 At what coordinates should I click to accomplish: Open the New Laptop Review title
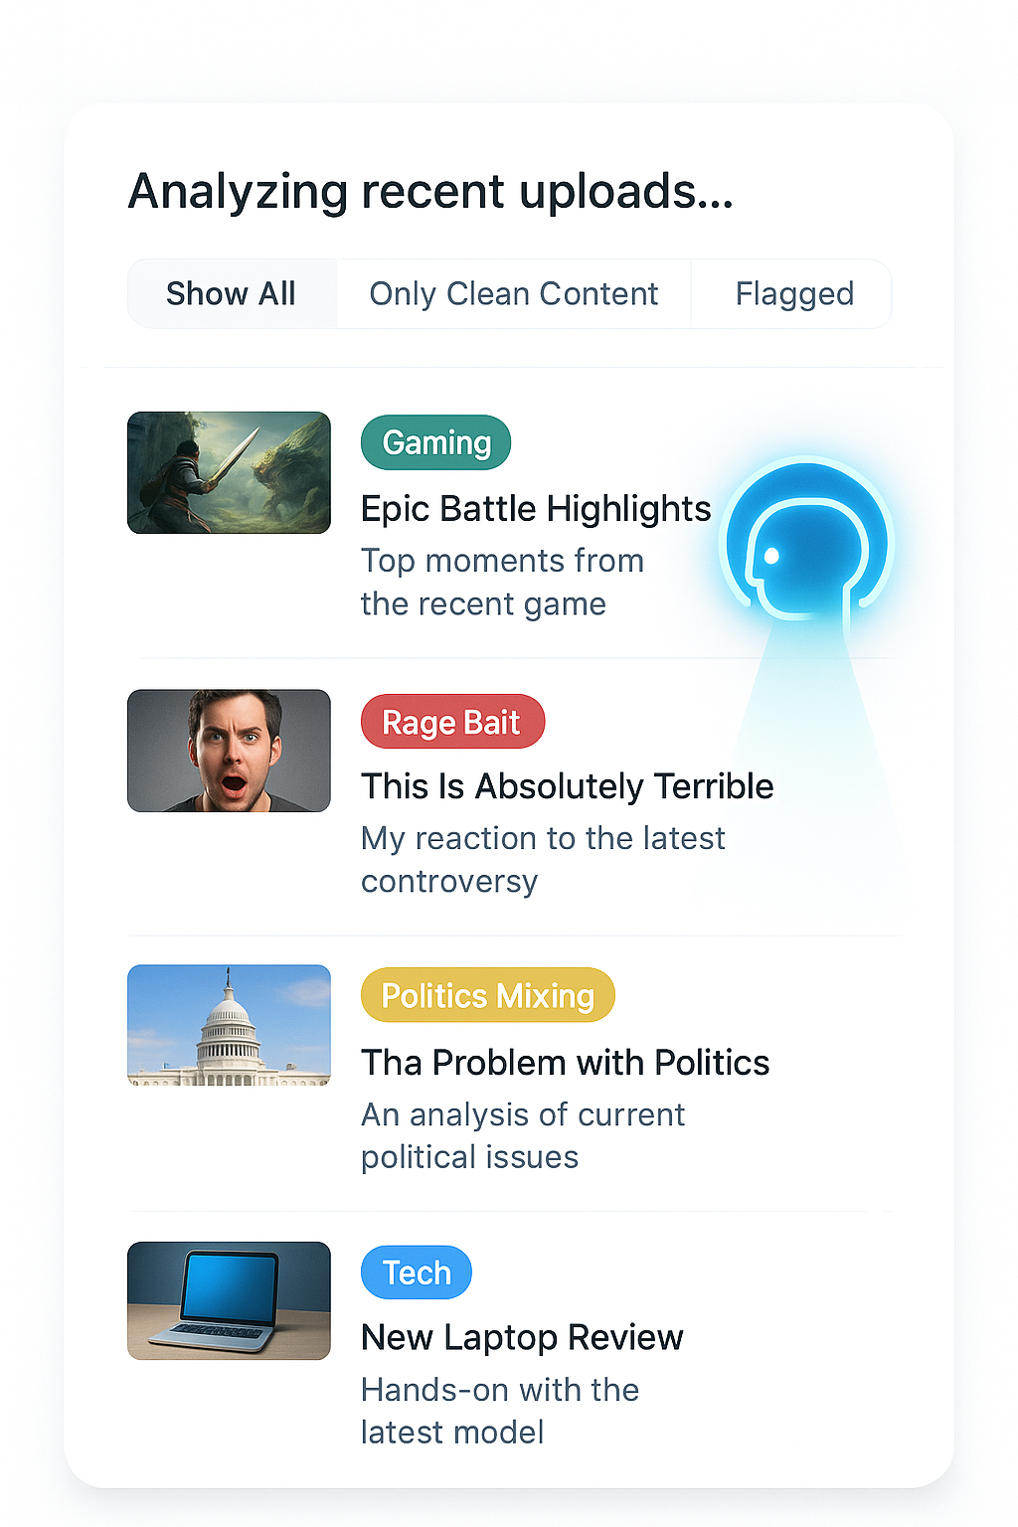pos(522,1338)
